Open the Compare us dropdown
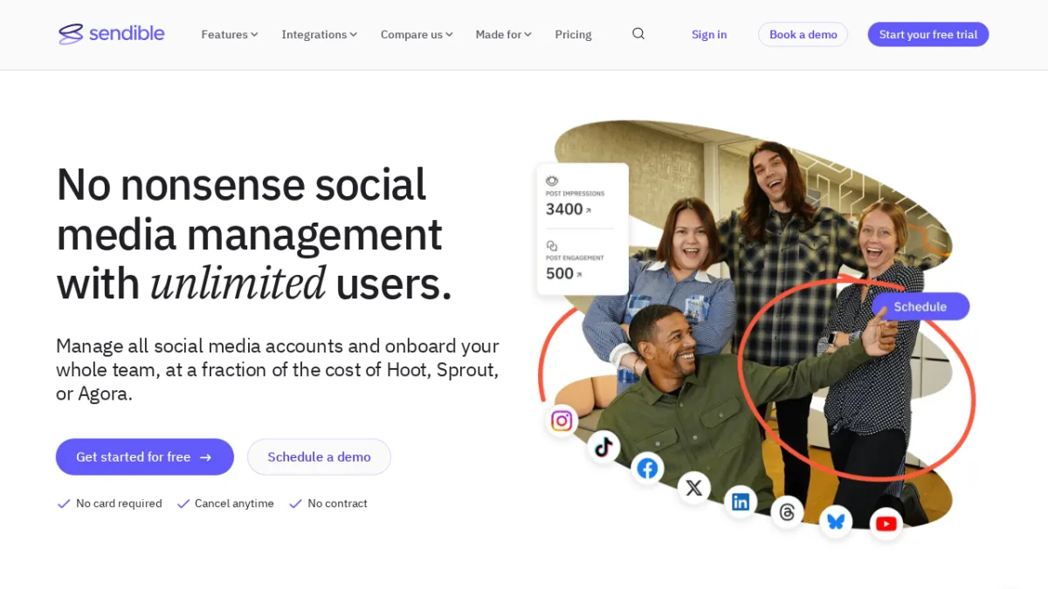 pos(417,35)
